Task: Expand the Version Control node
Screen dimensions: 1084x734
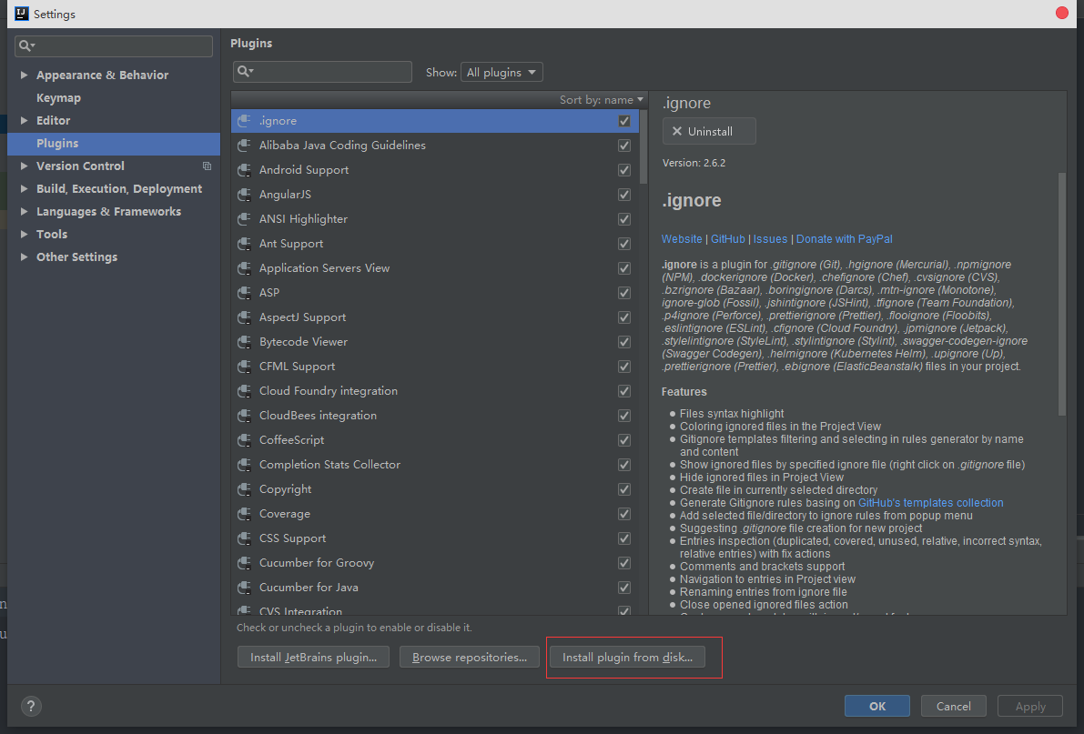Action: (25, 166)
